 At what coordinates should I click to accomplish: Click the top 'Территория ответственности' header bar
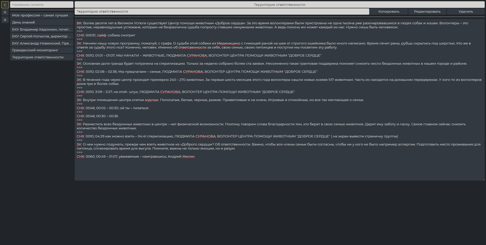pyautogui.click(x=279, y=5)
